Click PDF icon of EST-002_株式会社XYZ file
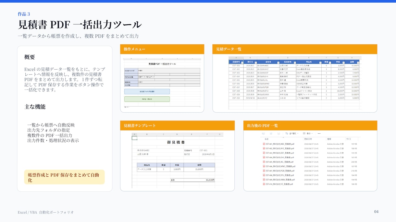The width and height of the screenshot is (396, 222). pos(264,149)
